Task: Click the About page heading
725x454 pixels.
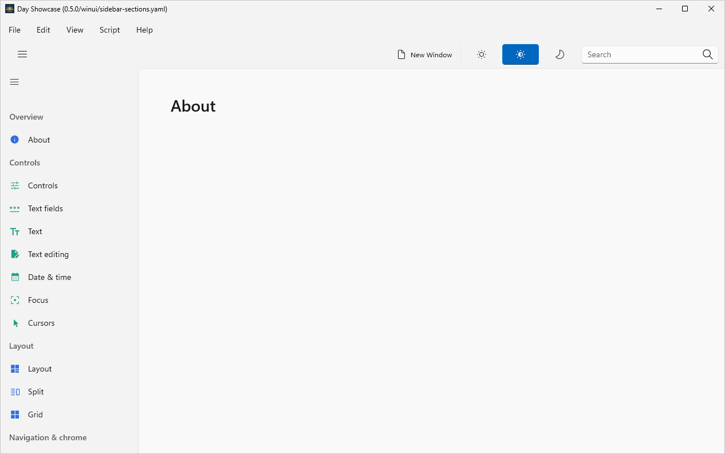Action: [x=193, y=106]
